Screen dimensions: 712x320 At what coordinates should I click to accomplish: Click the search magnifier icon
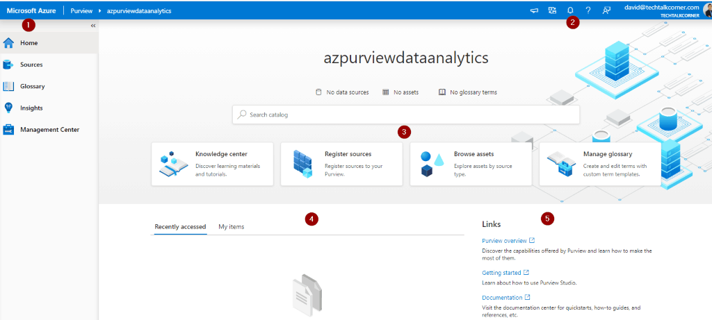click(243, 115)
